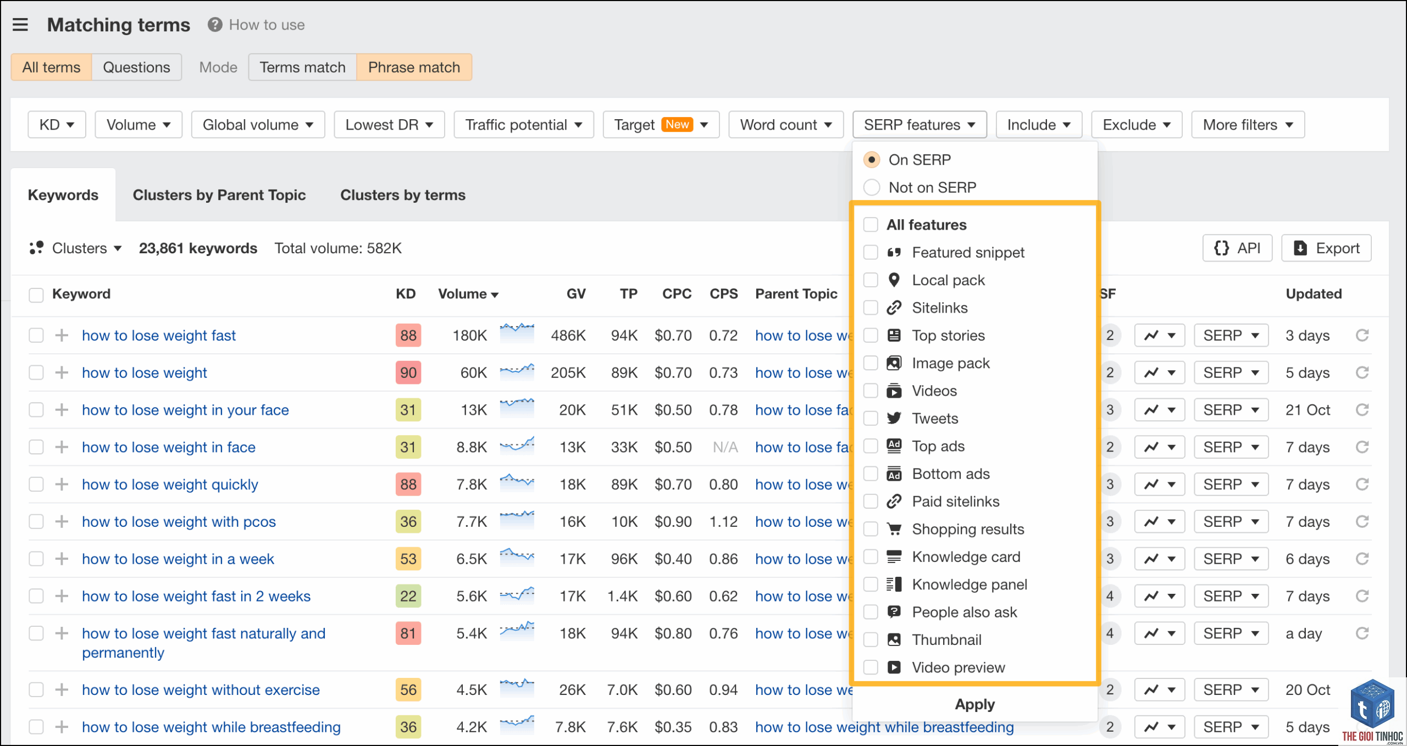Open the hamburger menu icon

tap(20, 25)
